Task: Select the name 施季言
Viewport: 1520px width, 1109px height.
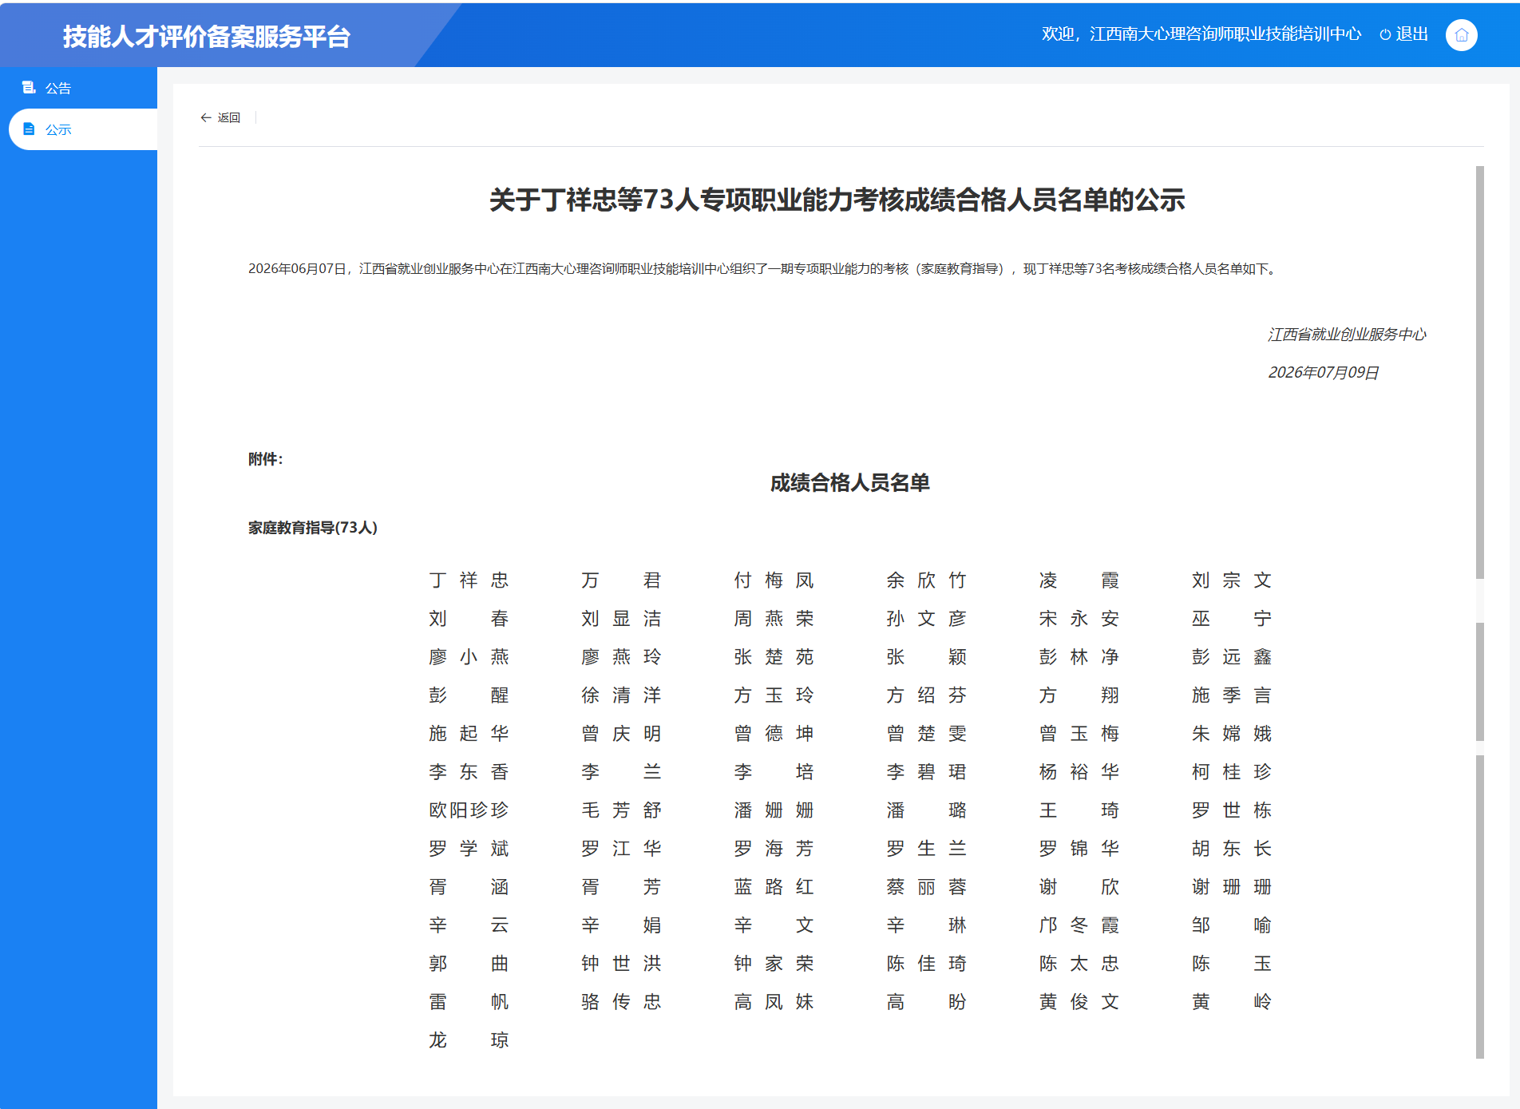Action: (x=1231, y=695)
